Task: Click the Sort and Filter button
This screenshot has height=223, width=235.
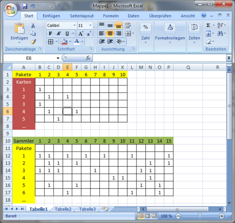Action: (x=220, y=25)
